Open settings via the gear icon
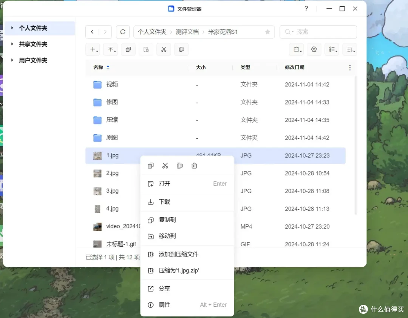 click(314, 49)
